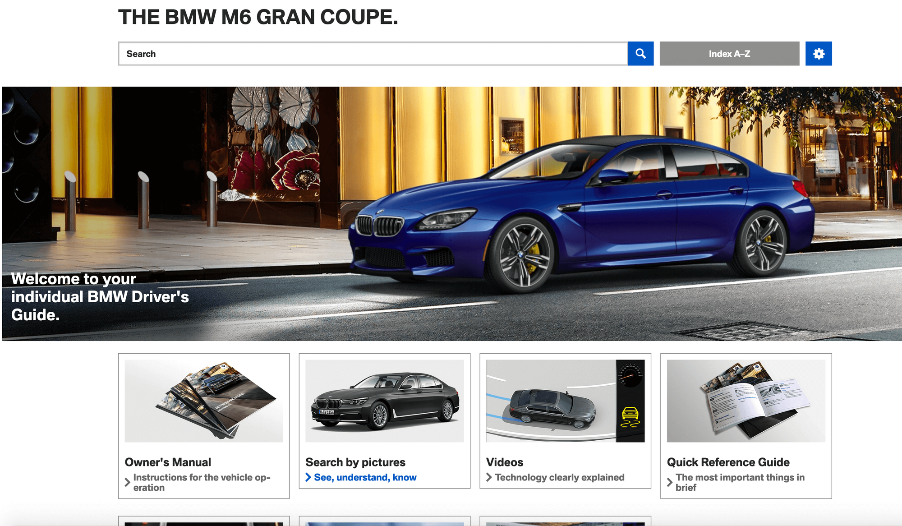Open The most important things in brief

[x=740, y=482]
